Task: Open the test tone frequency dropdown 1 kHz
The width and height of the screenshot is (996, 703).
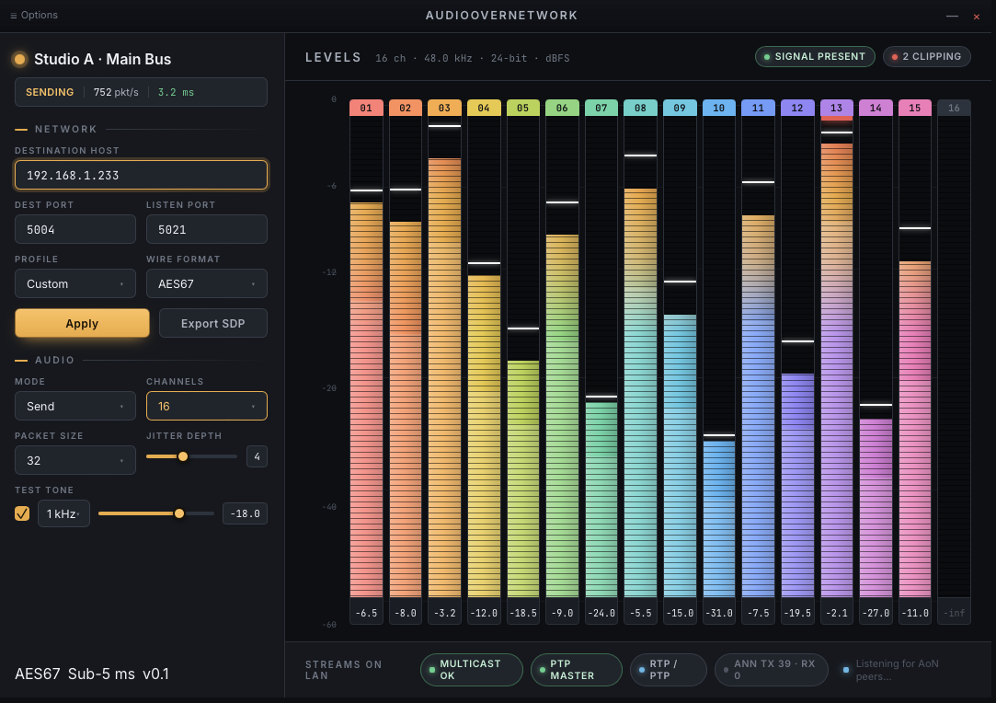Action: pyautogui.click(x=63, y=513)
